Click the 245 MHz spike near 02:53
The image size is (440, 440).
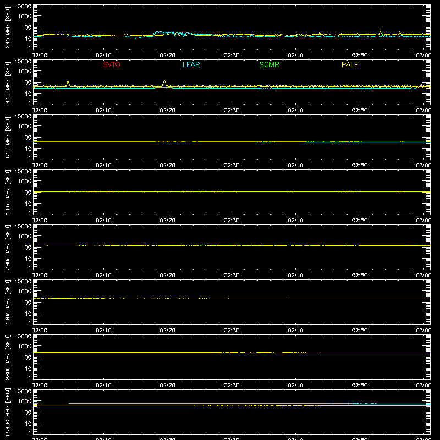[381, 30]
